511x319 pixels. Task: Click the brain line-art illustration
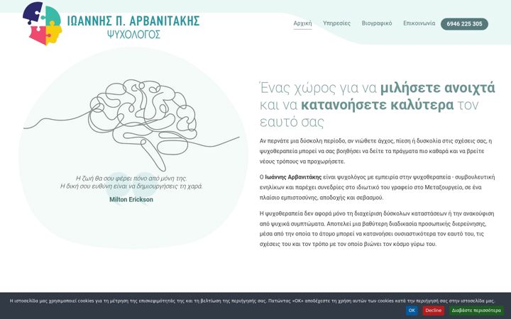click(x=132, y=125)
